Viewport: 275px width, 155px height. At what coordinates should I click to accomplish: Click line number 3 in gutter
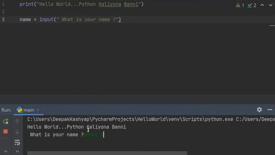click(3, 19)
